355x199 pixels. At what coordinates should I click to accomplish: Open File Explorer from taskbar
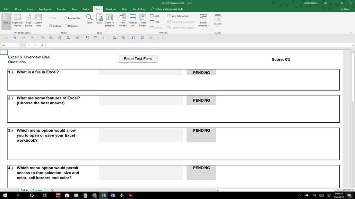(x=76, y=196)
